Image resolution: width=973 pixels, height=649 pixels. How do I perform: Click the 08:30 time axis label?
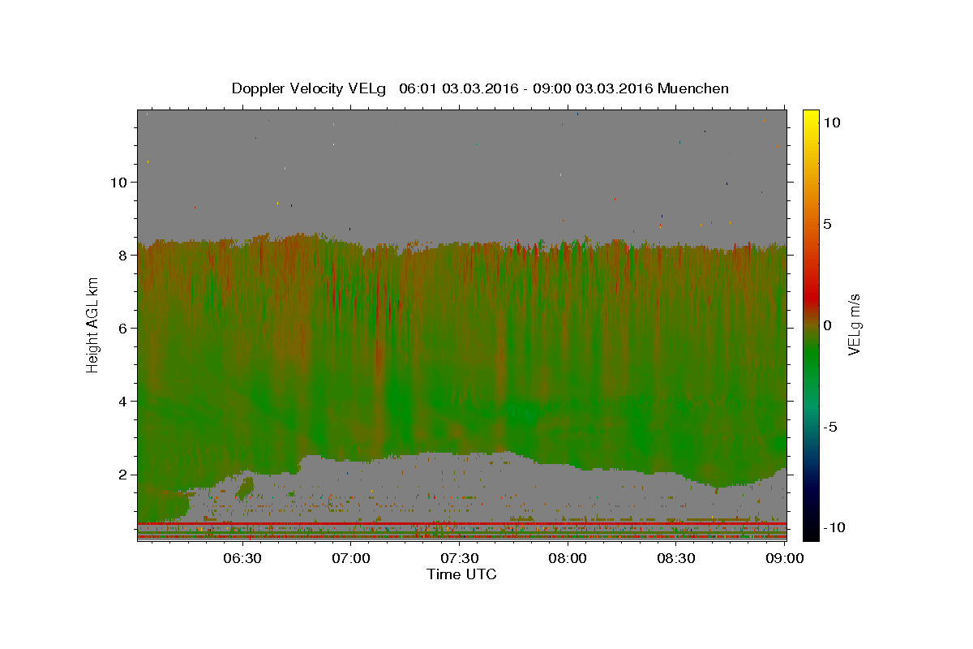(x=676, y=558)
